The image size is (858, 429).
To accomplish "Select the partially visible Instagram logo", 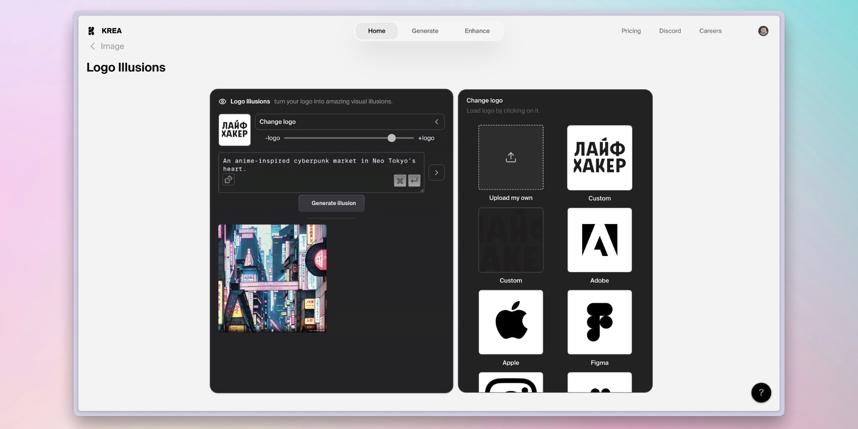I will click(511, 382).
